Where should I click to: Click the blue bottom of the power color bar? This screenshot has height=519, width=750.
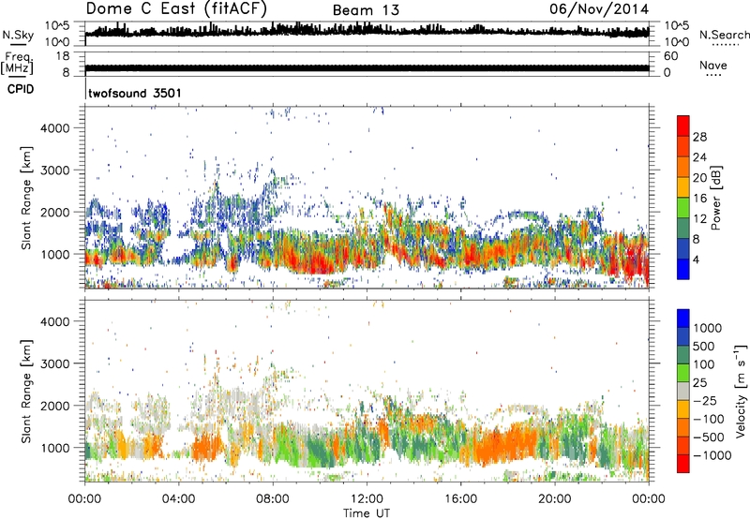[x=683, y=269]
